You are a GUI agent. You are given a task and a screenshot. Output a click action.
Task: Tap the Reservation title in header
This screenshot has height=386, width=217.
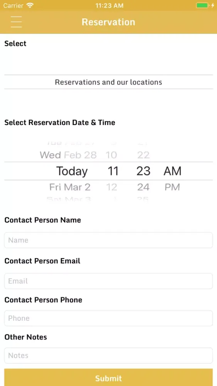(108, 22)
